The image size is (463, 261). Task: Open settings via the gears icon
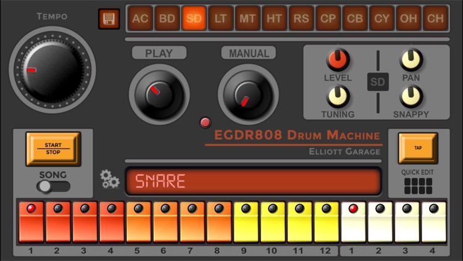[109, 179]
